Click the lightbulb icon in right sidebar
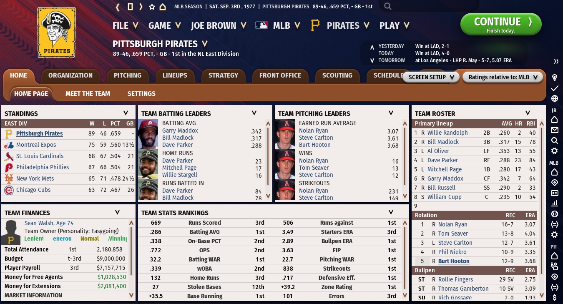The image size is (563, 304). pos(555,77)
